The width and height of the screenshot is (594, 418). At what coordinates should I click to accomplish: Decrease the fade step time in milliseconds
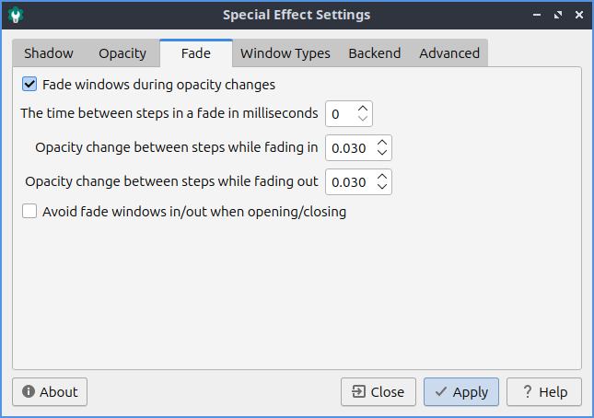coord(363,120)
